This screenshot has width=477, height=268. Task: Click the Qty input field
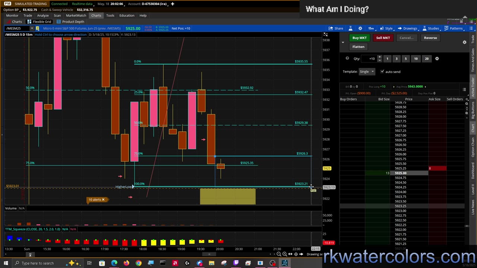pyautogui.click(x=369, y=58)
